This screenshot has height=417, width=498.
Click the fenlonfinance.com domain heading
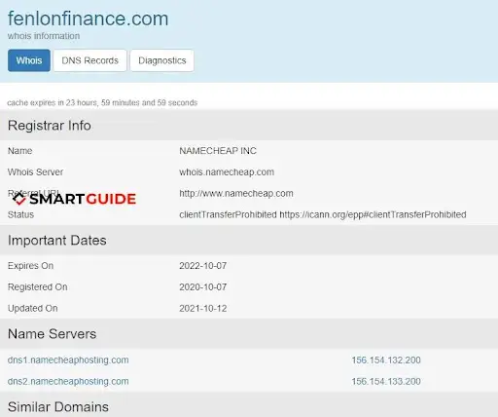coord(88,19)
